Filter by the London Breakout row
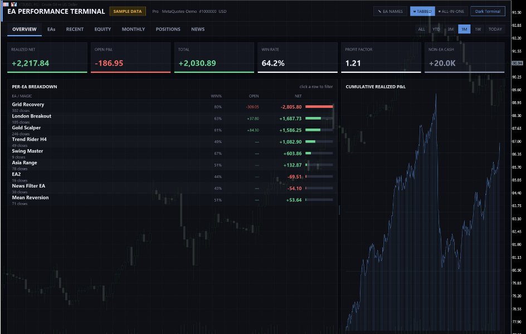Viewport: 526px width, 334px height. point(172,119)
